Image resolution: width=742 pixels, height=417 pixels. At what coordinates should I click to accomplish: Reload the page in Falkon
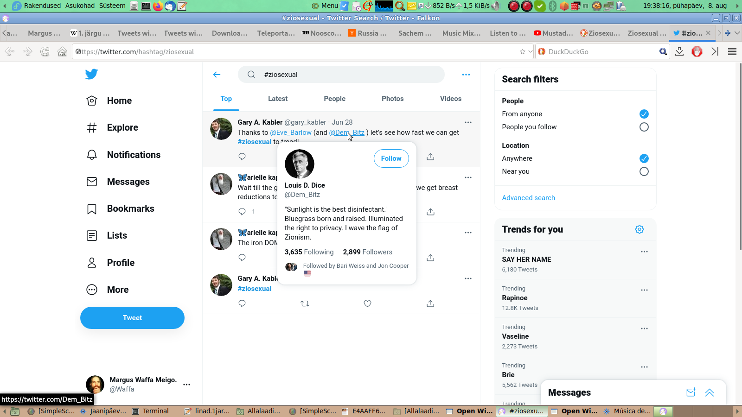pyautogui.click(x=45, y=51)
